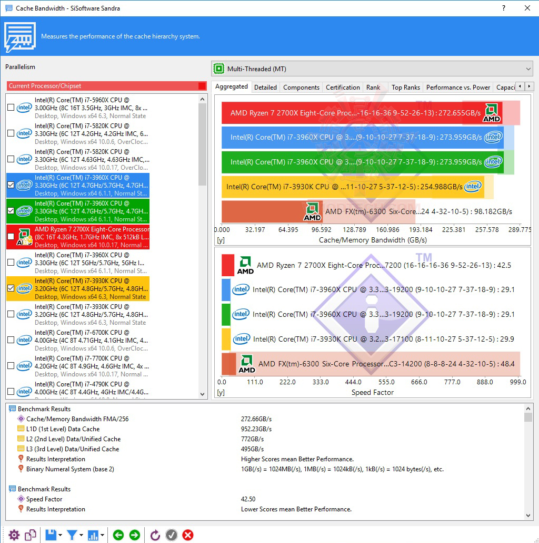Image resolution: width=539 pixels, height=543 pixels.
Task: Click the processor list scroll-up arrow
Action: 203,100
